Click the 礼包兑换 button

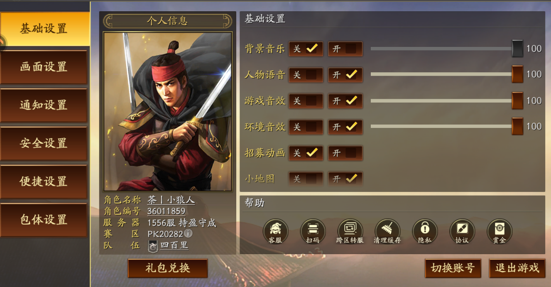pyautogui.click(x=168, y=268)
